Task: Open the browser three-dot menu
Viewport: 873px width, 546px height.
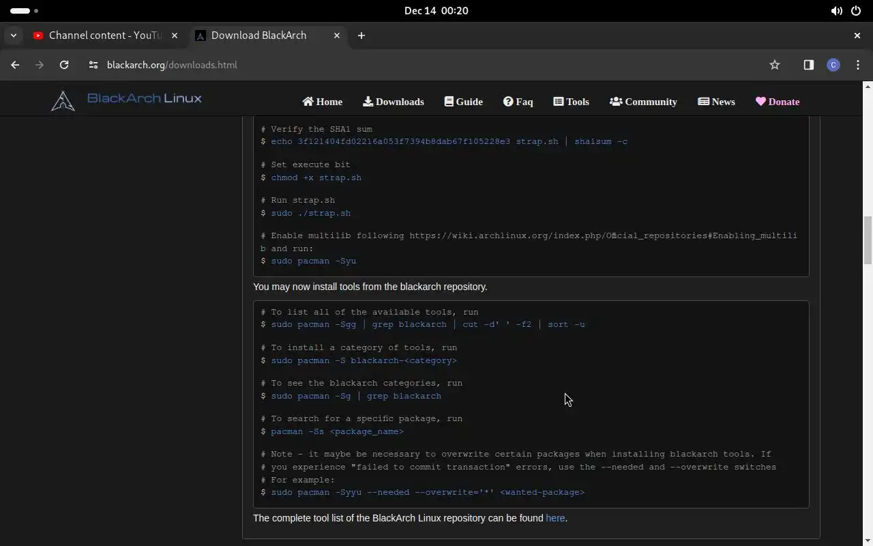Action: (858, 65)
